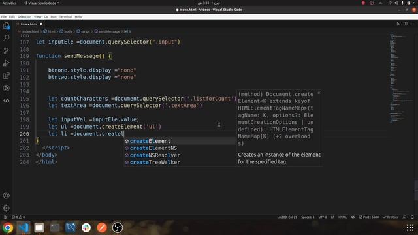This screenshot has width=418, height=235.
Task: Open the Selection menu
Action: click(x=24, y=17)
